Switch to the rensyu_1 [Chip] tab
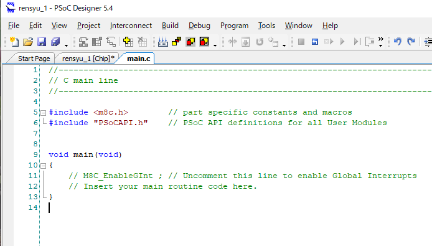 (x=88, y=59)
